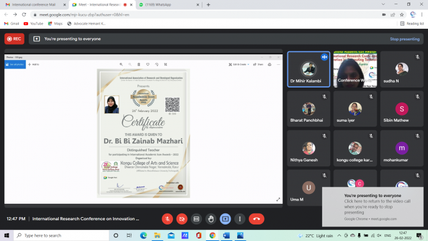Toggle the camera off button
Screen dimensions: 428x241
tap(182, 219)
